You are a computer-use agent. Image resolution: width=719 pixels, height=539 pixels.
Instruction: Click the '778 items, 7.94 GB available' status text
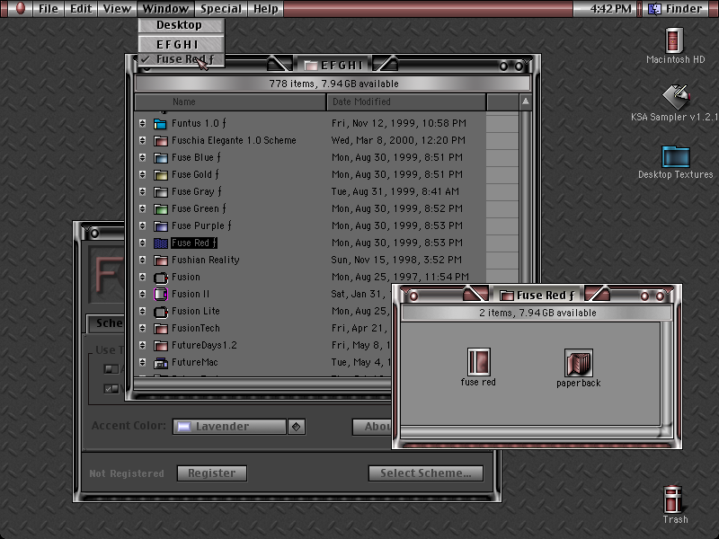click(x=333, y=84)
